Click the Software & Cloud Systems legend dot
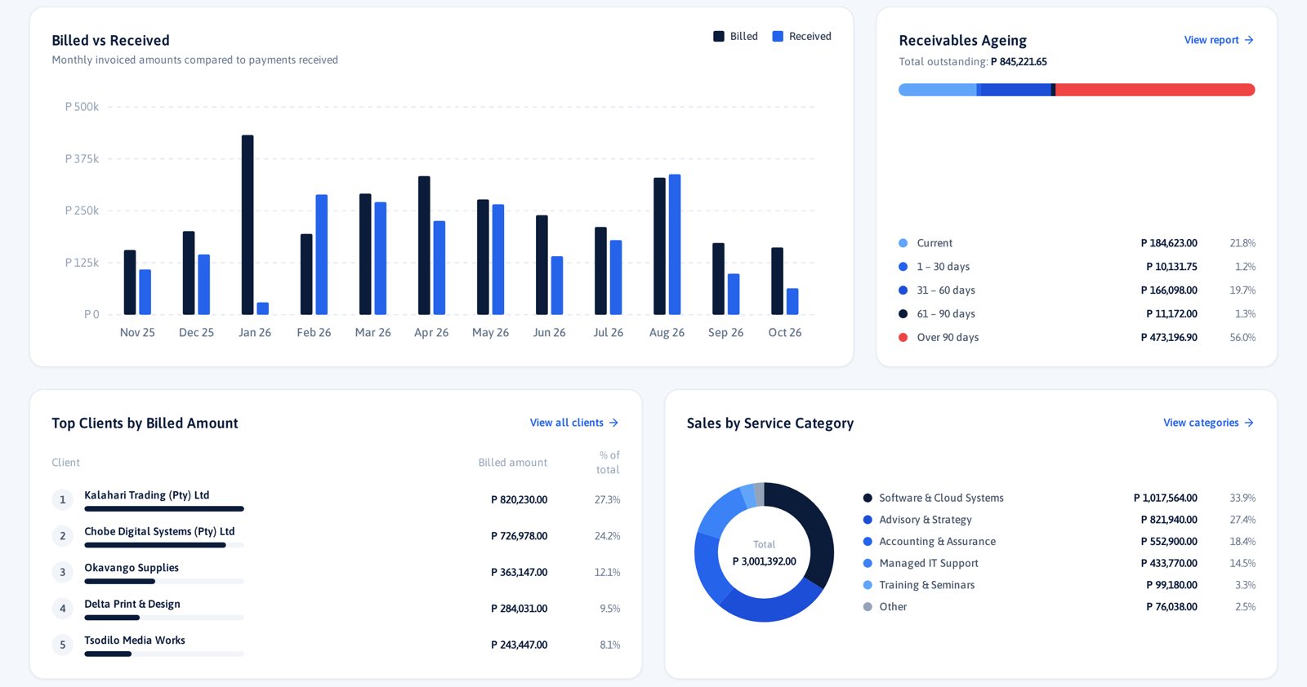Viewport: 1307px width, 687px height. point(868,498)
